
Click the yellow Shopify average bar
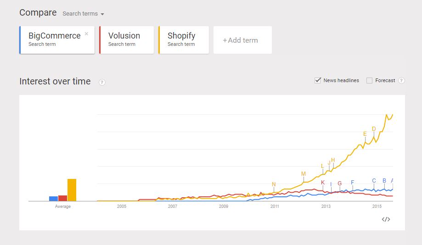coord(72,190)
